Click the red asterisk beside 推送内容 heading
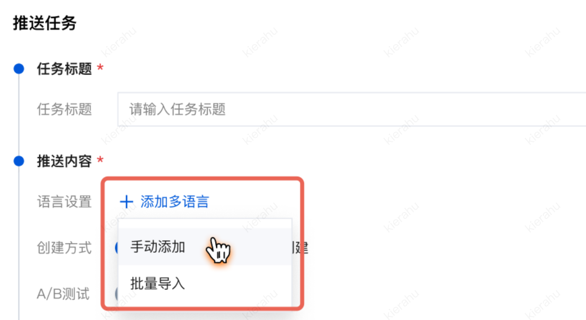 tap(100, 160)
